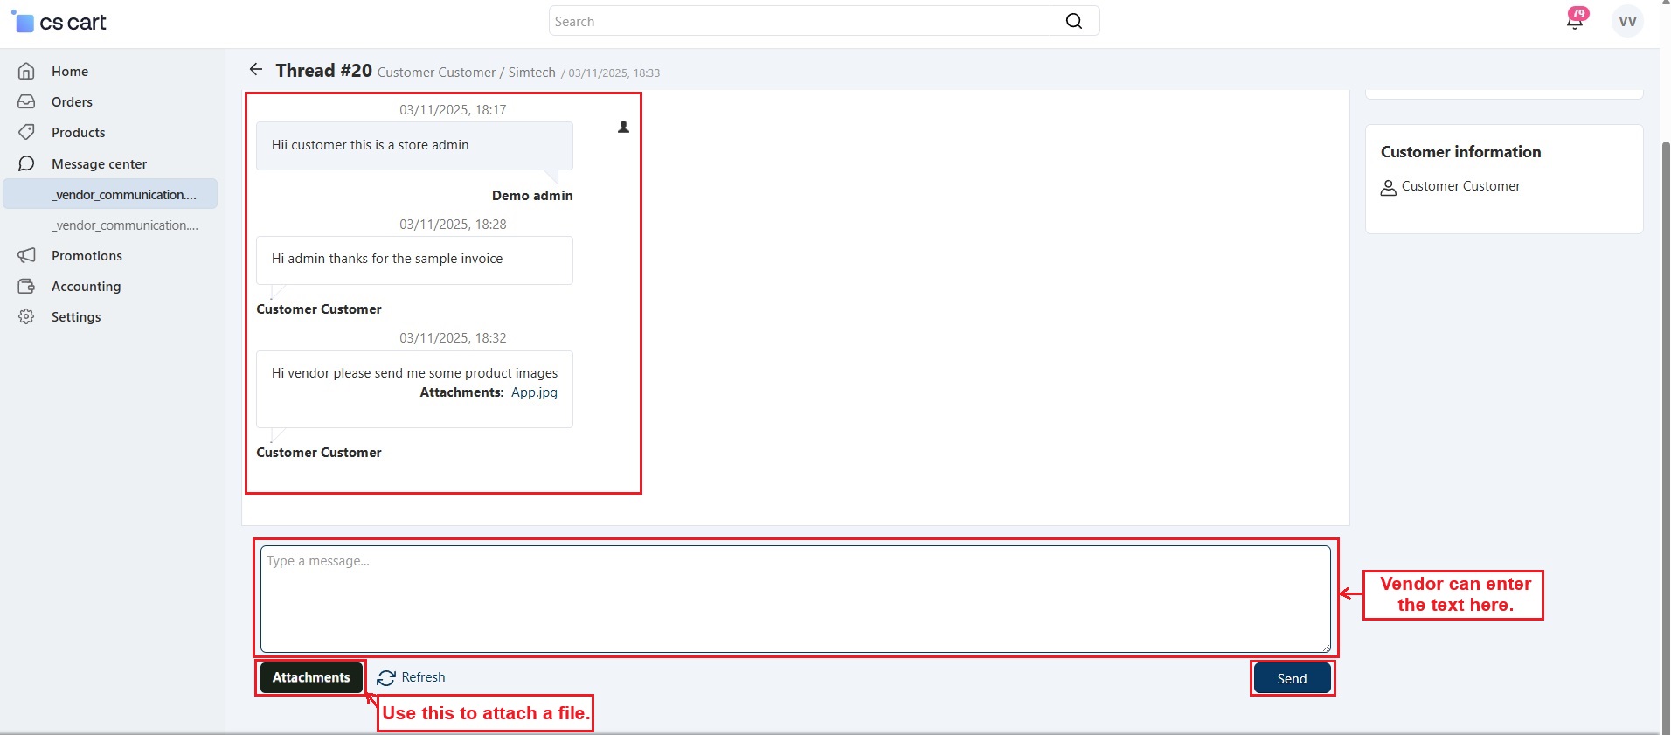Open the Accounting menu item
The height and width of the screenshot is (735, 1671).
point(86,287)
